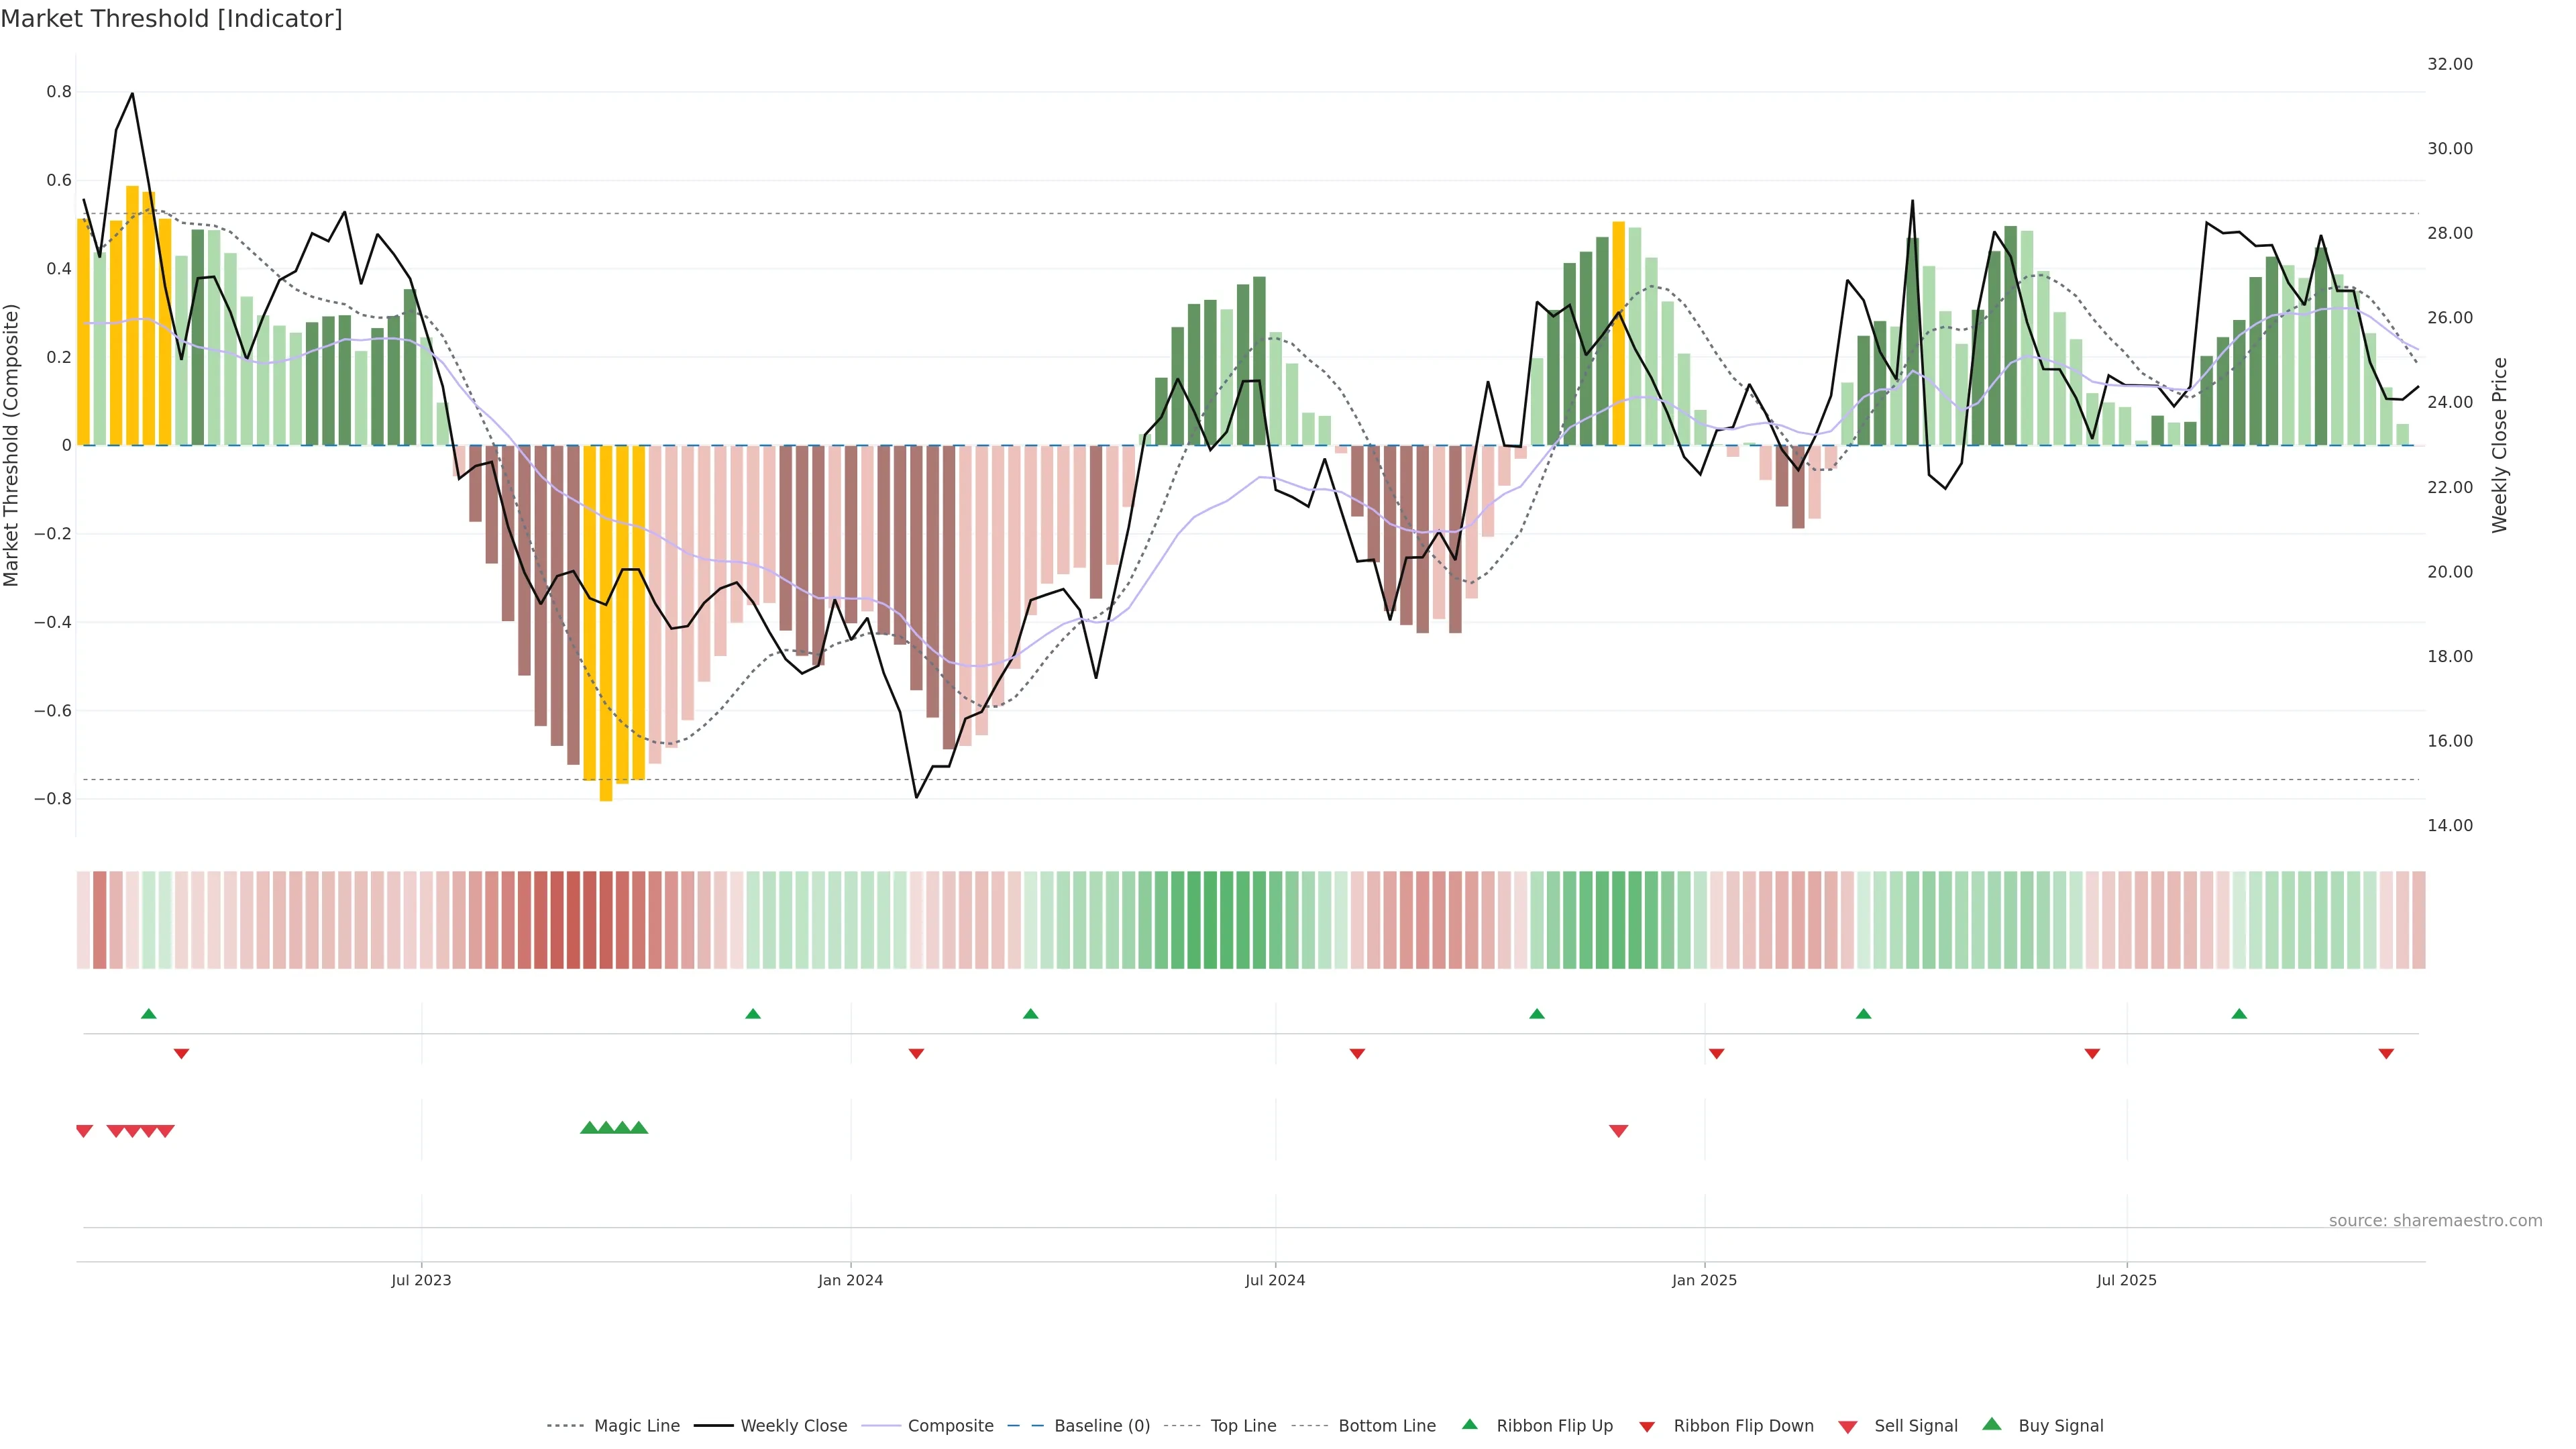Click the Ribbon Flip Down legend triangle
Viewport: 2576px width, 1449px height.
(1647, 1427)
